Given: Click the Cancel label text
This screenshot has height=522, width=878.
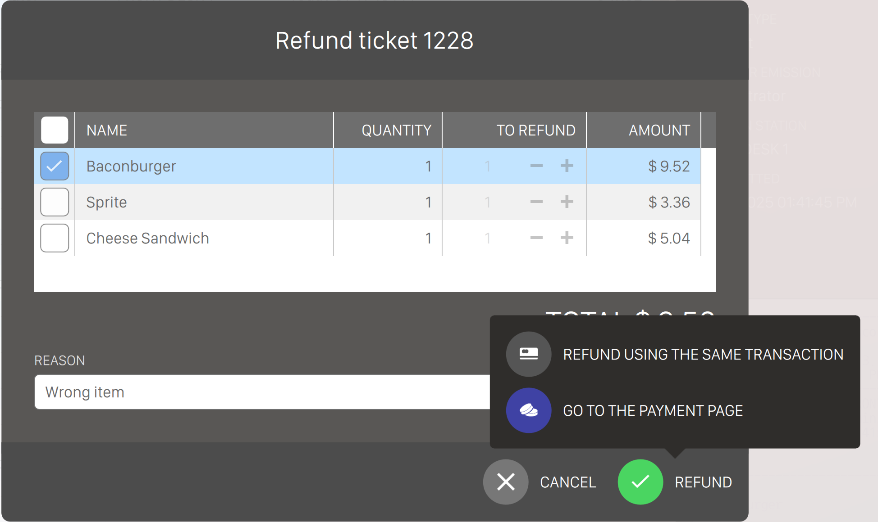Looking at the screenshot, I should coord(568,482).
